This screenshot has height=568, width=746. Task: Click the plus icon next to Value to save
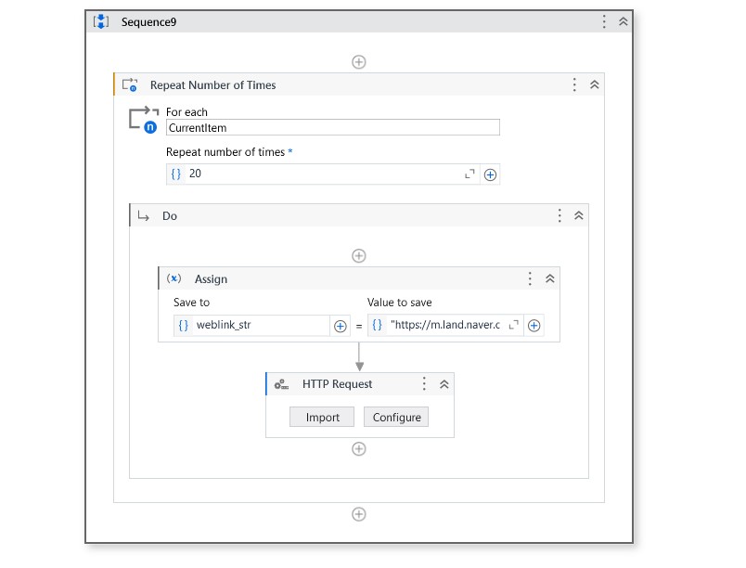coord(533,326)
